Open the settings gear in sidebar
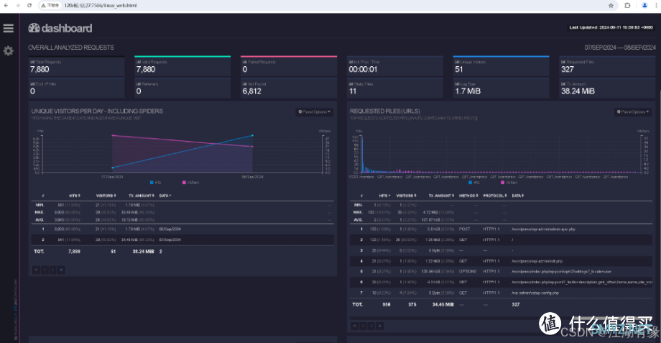The width and height of the screenshot is (661, 343). click(9, 51)
